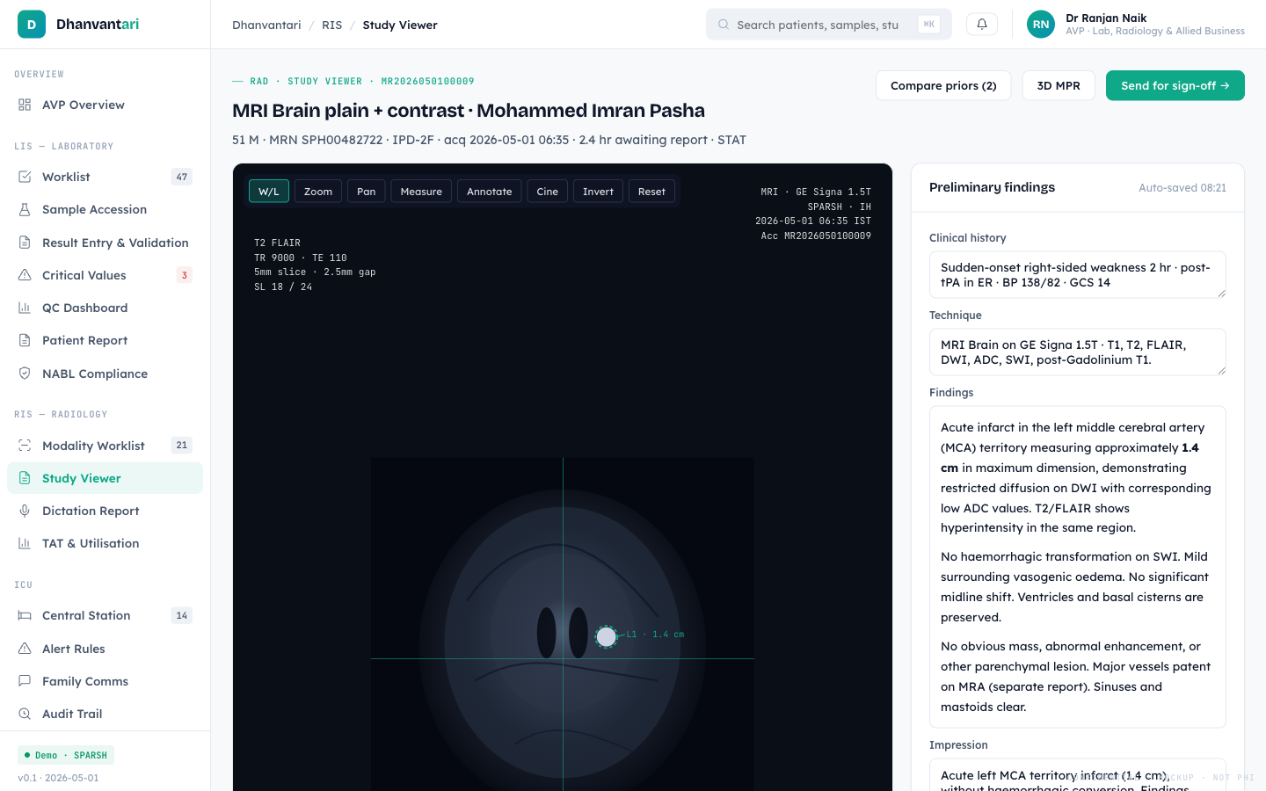Activate the W/L viewer tool
Image resolution: width=1266 pixels, height=791 pixels.
click(269, 192)
